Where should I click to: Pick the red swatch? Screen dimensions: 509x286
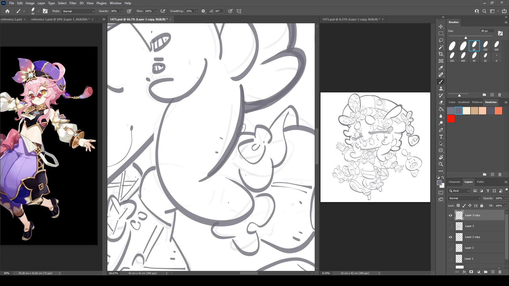click(451, 119)
